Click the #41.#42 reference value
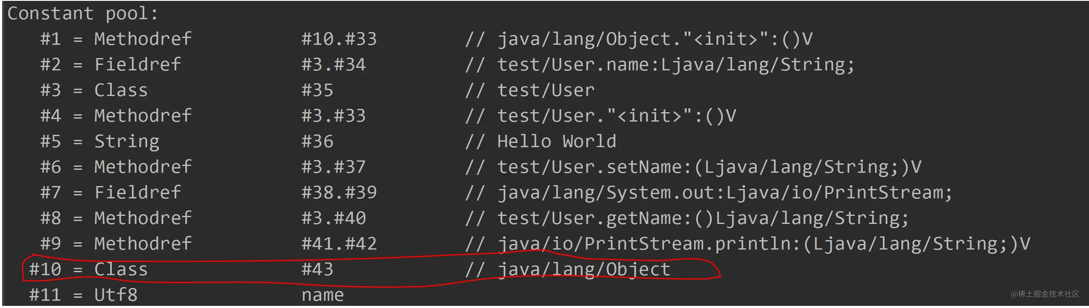 [x=339, y=244]
